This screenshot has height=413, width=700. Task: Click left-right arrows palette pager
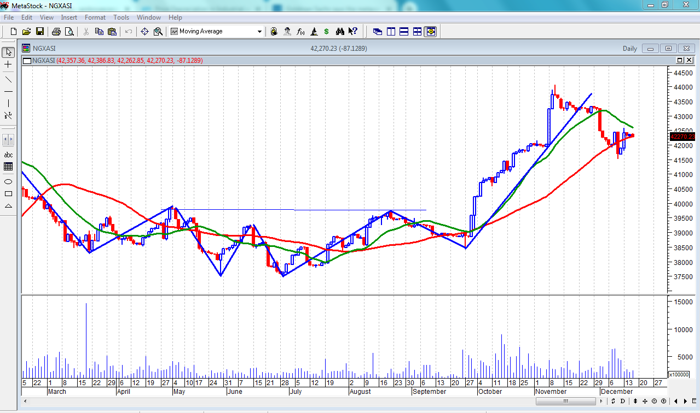point(8,140)
